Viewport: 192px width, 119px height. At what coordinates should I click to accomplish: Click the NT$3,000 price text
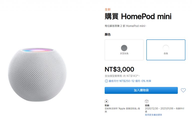[119, 69]
